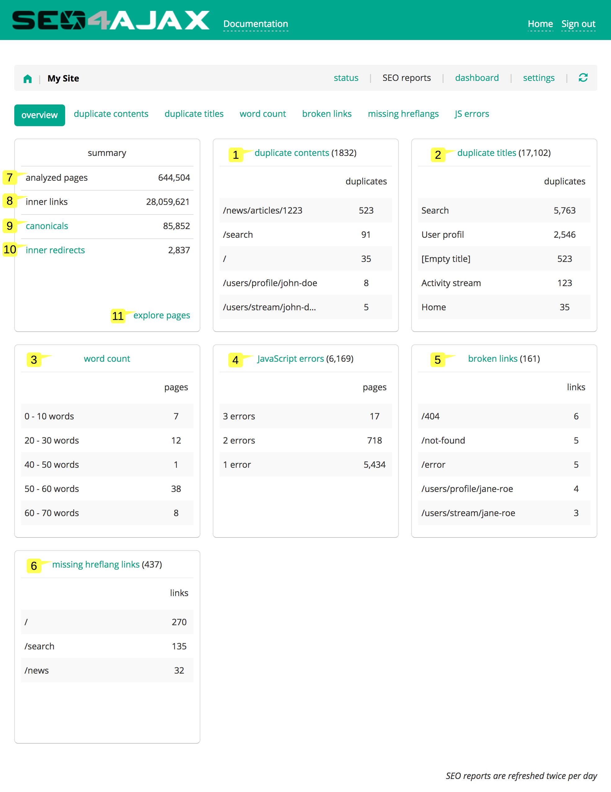Switch to the overview tab
Viewport: 611px width, 792px height.
[39, 115]
